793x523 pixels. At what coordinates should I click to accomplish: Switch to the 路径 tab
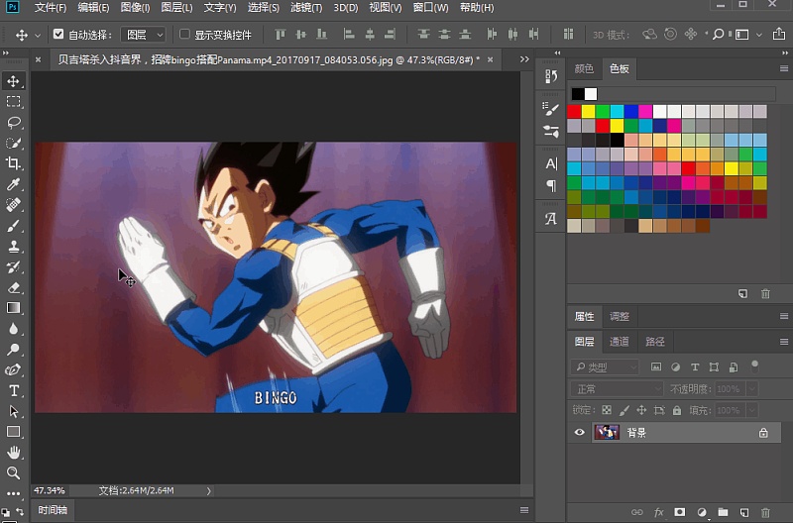tap(654, 342)
